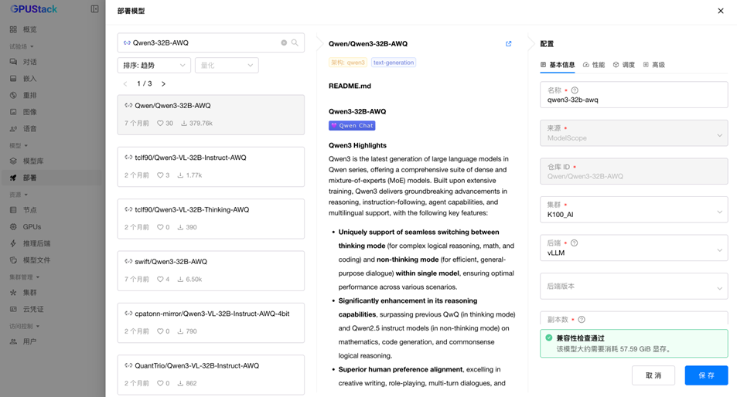Image resolution: width=737 pixels, height=397 pixels.
Task: Click the 仓库 ID field
Action: point(634,171)
